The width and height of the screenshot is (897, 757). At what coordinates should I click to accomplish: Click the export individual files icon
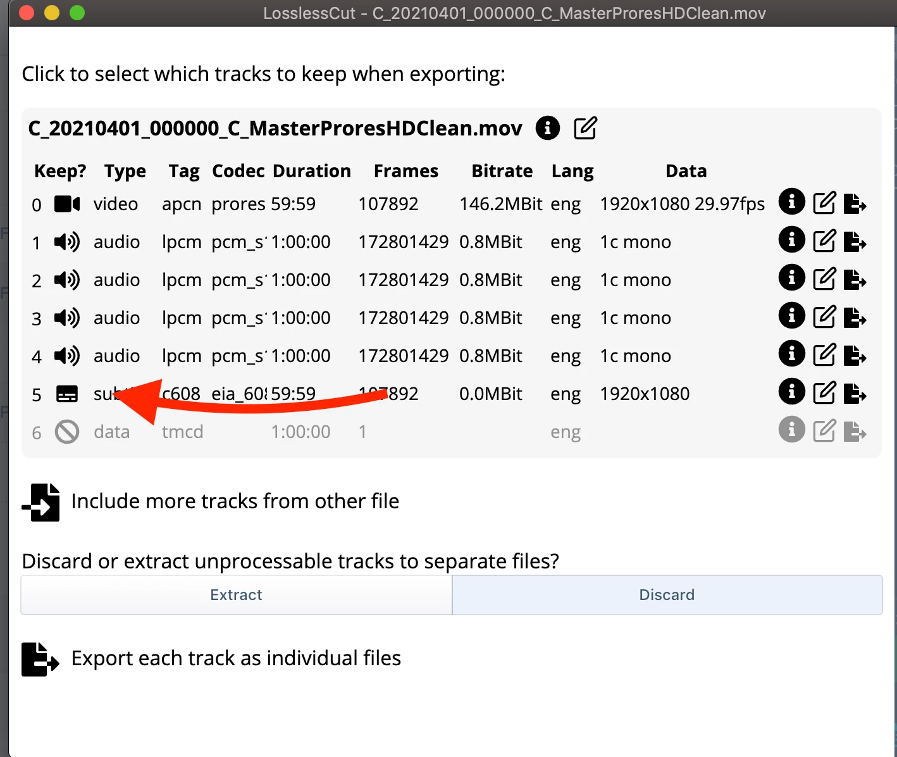click(40, 659)
